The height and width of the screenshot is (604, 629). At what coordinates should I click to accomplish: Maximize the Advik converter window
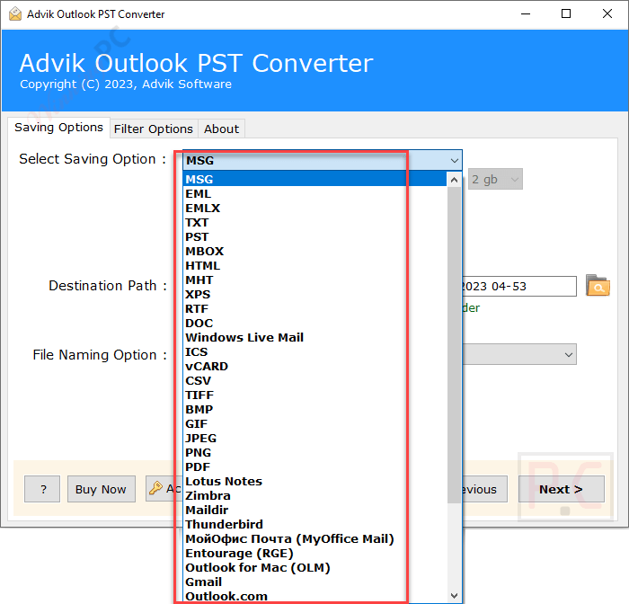pos(566,14)
